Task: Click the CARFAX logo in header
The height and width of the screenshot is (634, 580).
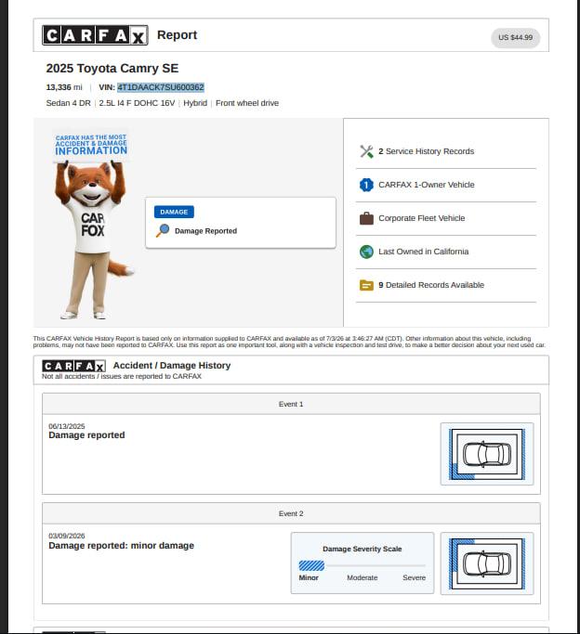Action: click(x=95, y=35)
